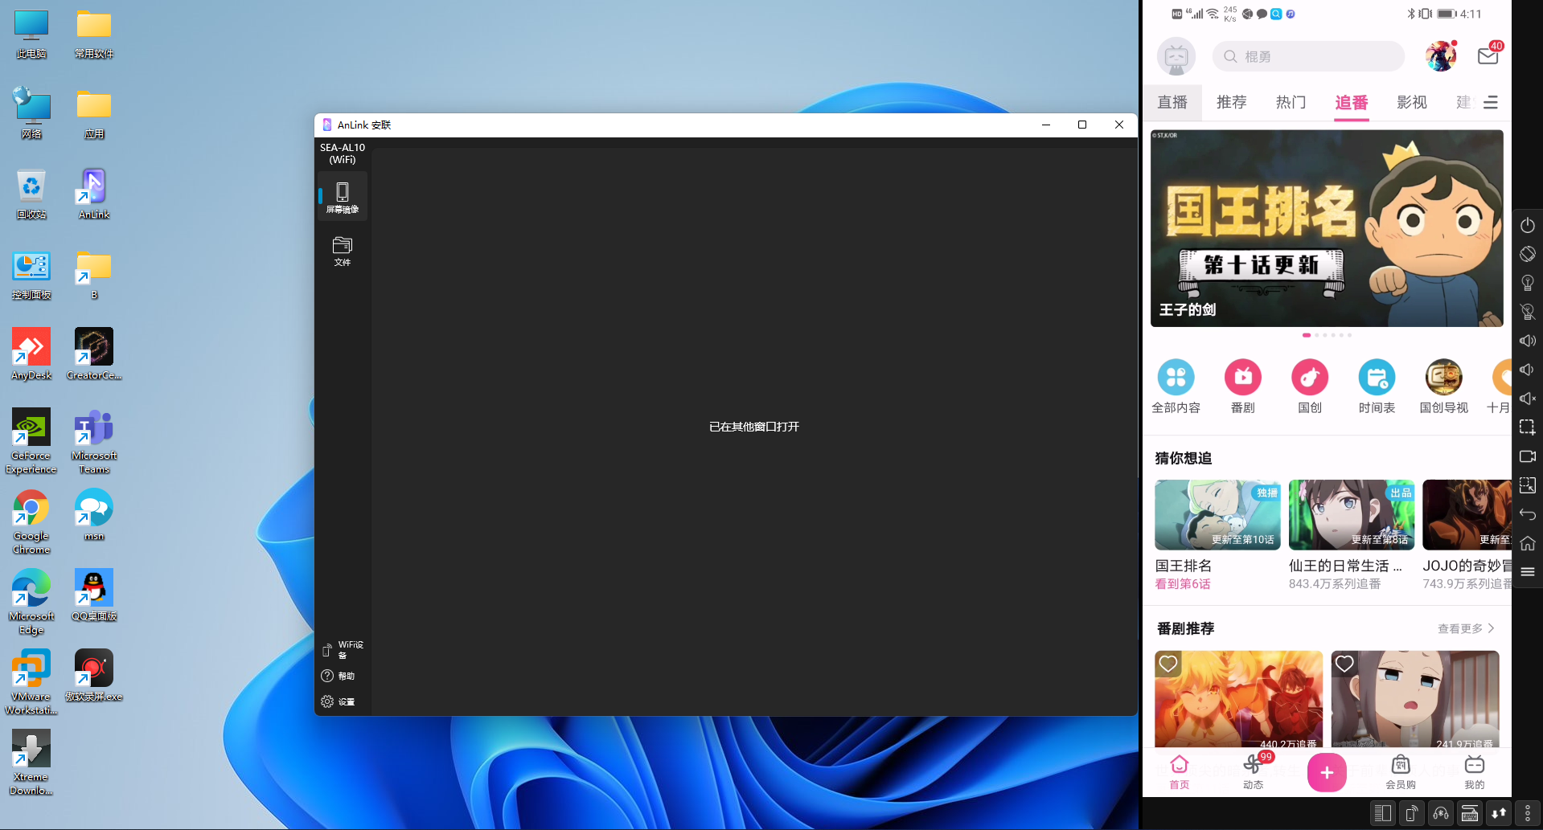Image resolution: width=1543 pixels, height=830 pixels.
Task: Open 设置 in AnLink sidebar
Action: click(339, 701)
